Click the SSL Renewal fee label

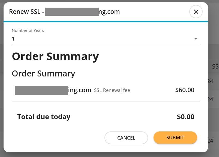[x=112, y=90]
